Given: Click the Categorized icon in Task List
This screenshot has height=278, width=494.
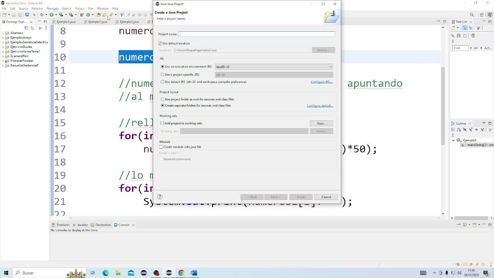Looking at the screenshot, I should click(465, 28).
